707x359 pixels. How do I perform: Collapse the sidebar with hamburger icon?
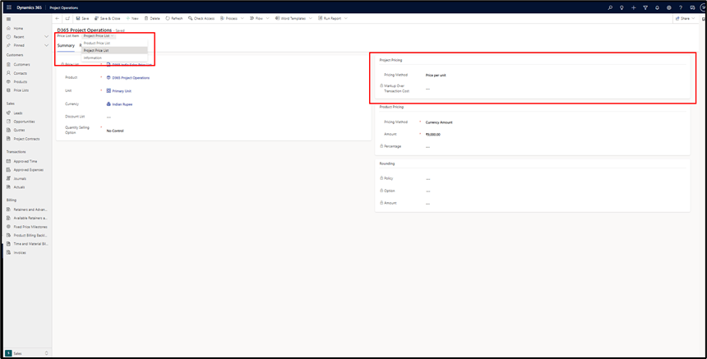(x=9, y=19)
